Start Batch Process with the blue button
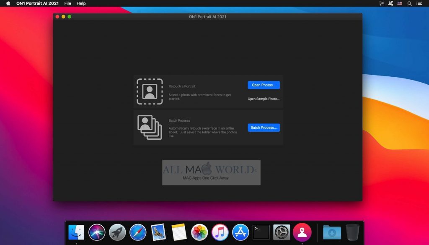This screenshot has height=245, width=429. point(264,128)
